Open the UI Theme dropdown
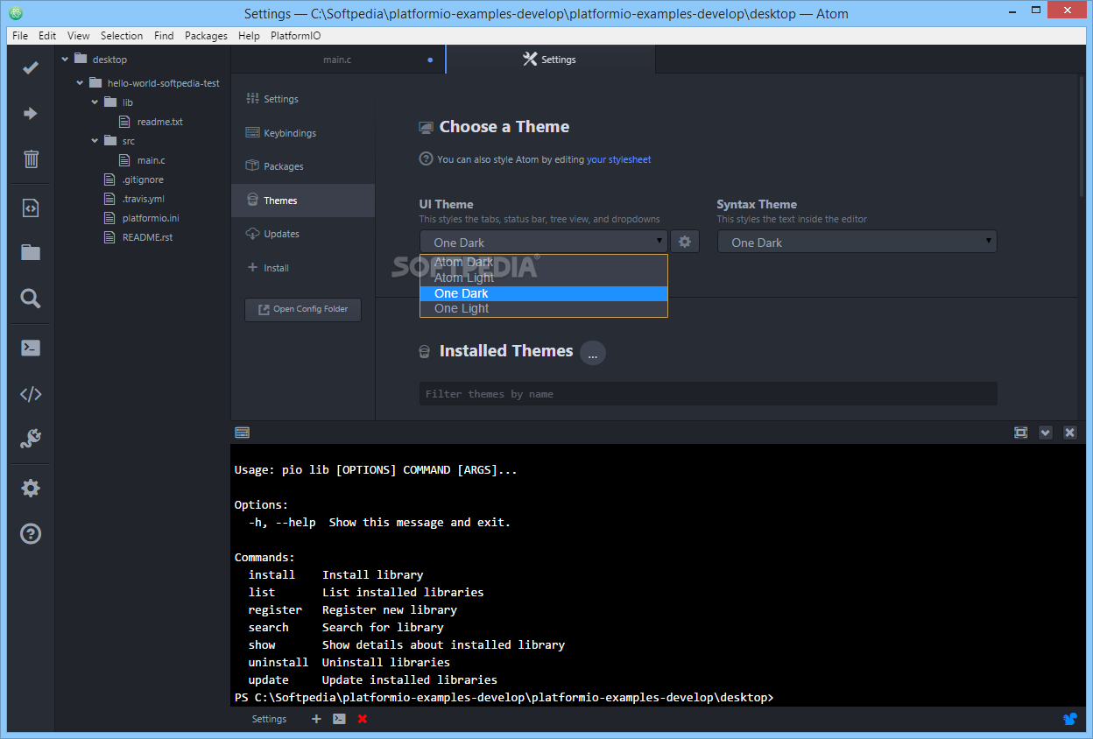The height and width of the screenshot is (739, 1093). tap(544, 242)
